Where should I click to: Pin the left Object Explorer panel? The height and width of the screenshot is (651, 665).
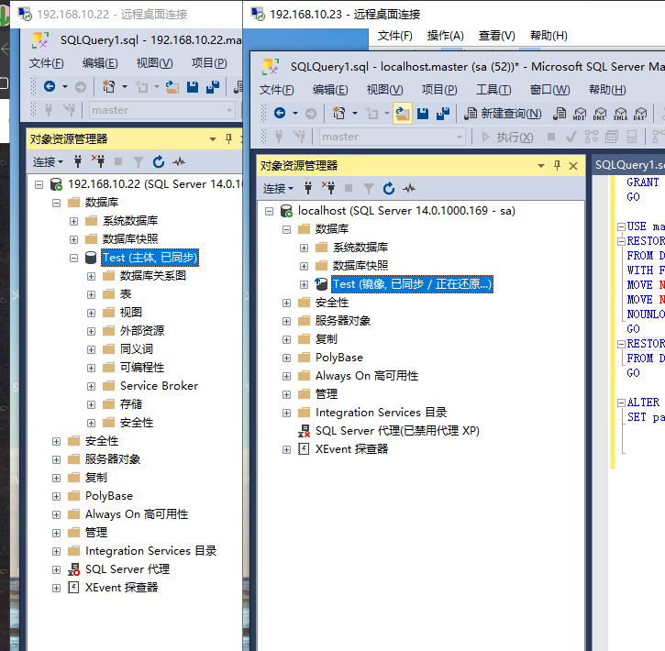click(228, 139)
